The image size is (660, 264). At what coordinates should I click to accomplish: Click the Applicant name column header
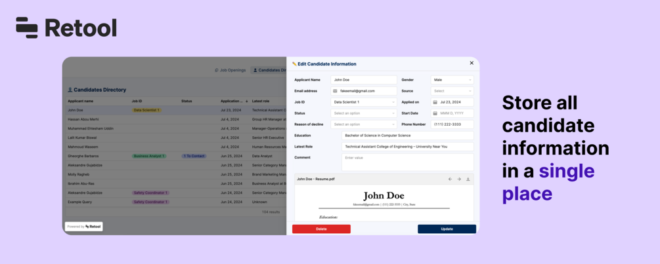point(80,101)
